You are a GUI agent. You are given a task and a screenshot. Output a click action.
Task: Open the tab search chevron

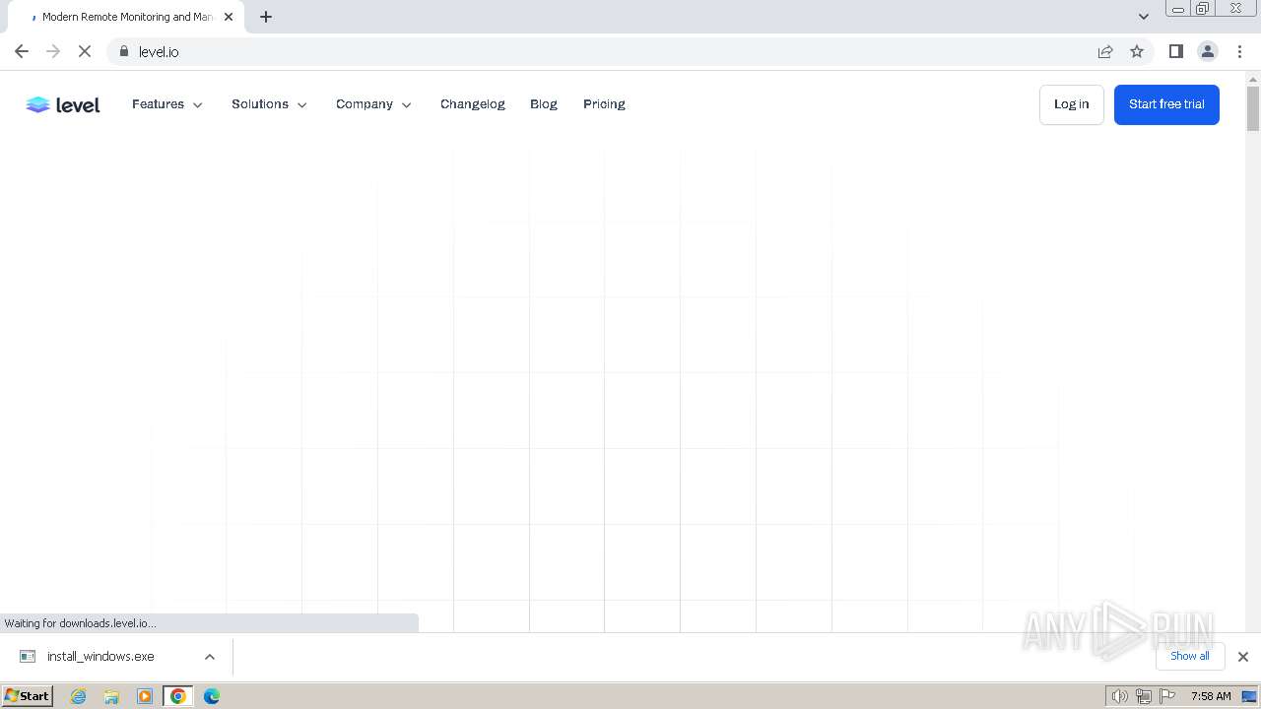pyautogui.click(x=1144, y=17)
